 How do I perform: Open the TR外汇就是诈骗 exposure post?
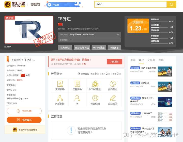tap(148, 68)
